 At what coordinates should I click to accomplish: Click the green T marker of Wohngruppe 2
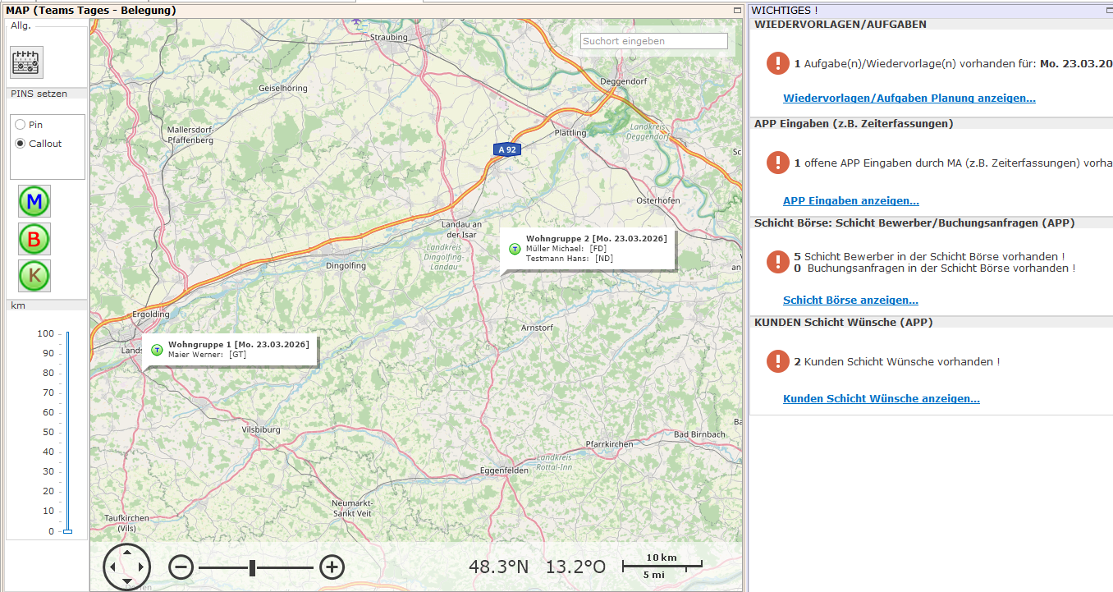515,249
